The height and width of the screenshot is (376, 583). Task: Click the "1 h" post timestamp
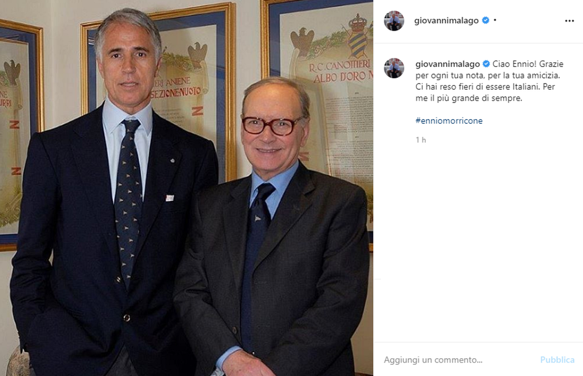[420, 140]
